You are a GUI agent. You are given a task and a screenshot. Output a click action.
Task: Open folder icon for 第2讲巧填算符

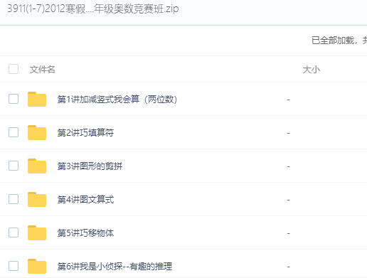pos(37,132)
